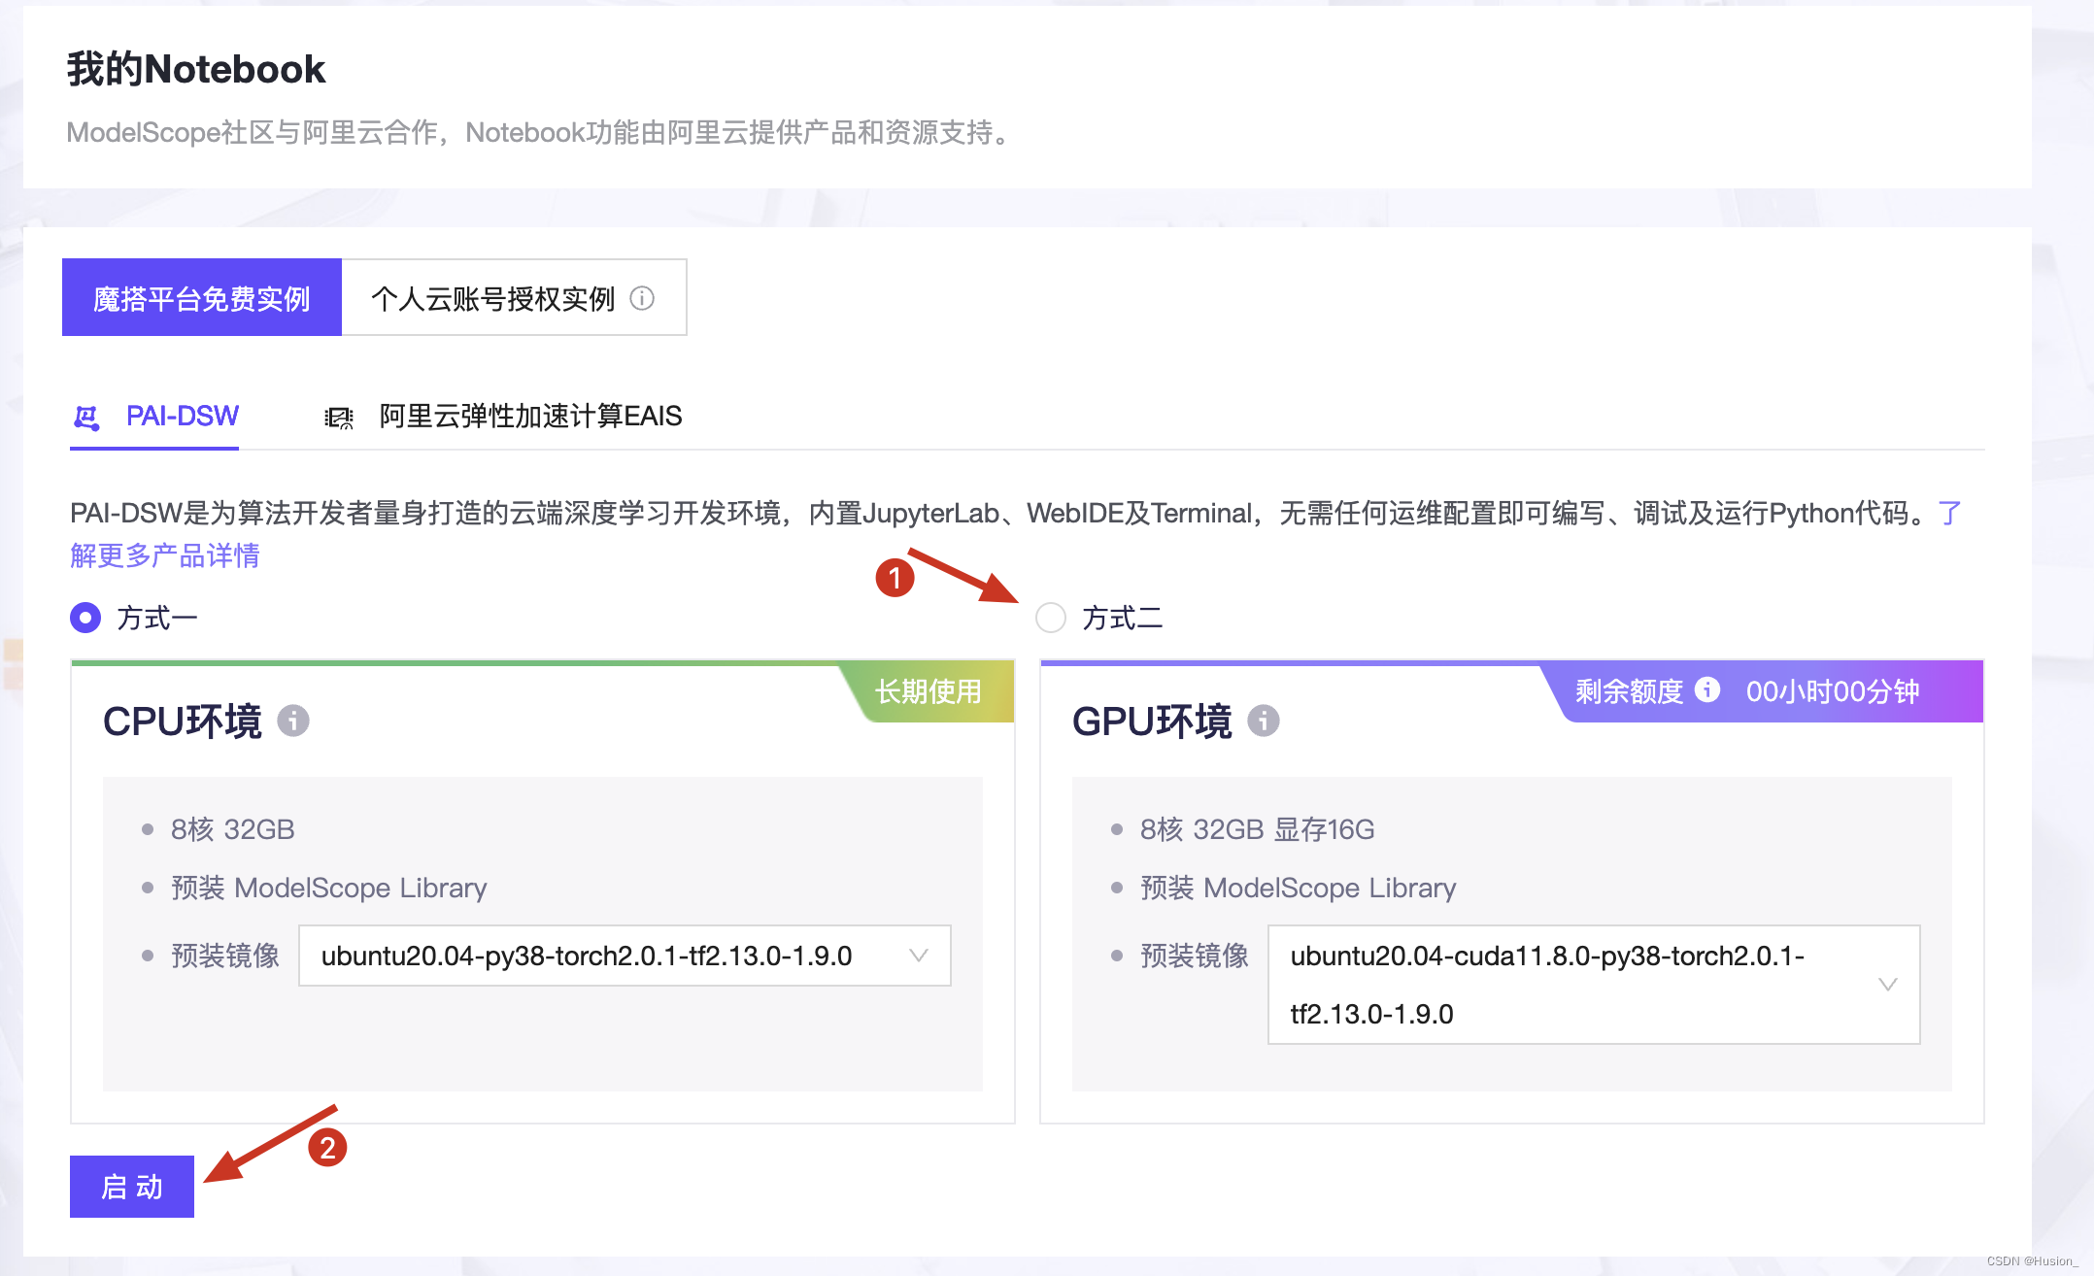The height and width of the screenshot is (1276, 2094).
Task: Click the 启动 start button
Action: (x=132, y=1186)
